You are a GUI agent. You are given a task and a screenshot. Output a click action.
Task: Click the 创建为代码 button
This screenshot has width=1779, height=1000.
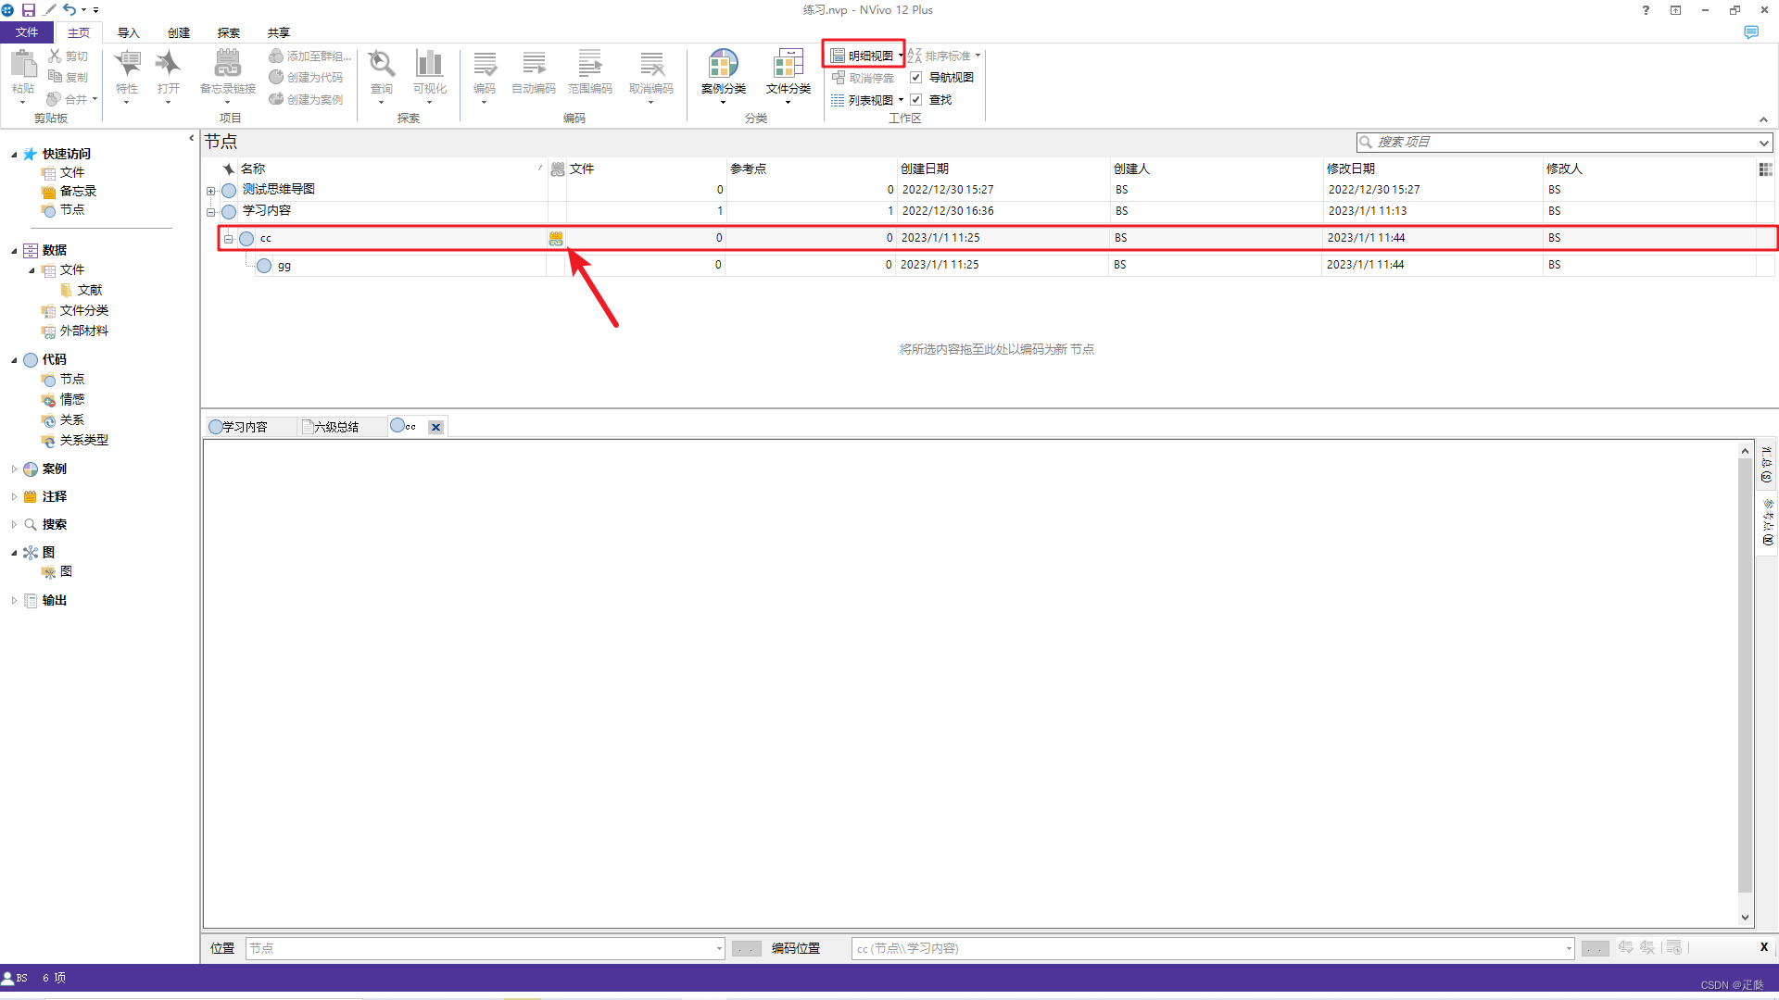coord(306,78)
